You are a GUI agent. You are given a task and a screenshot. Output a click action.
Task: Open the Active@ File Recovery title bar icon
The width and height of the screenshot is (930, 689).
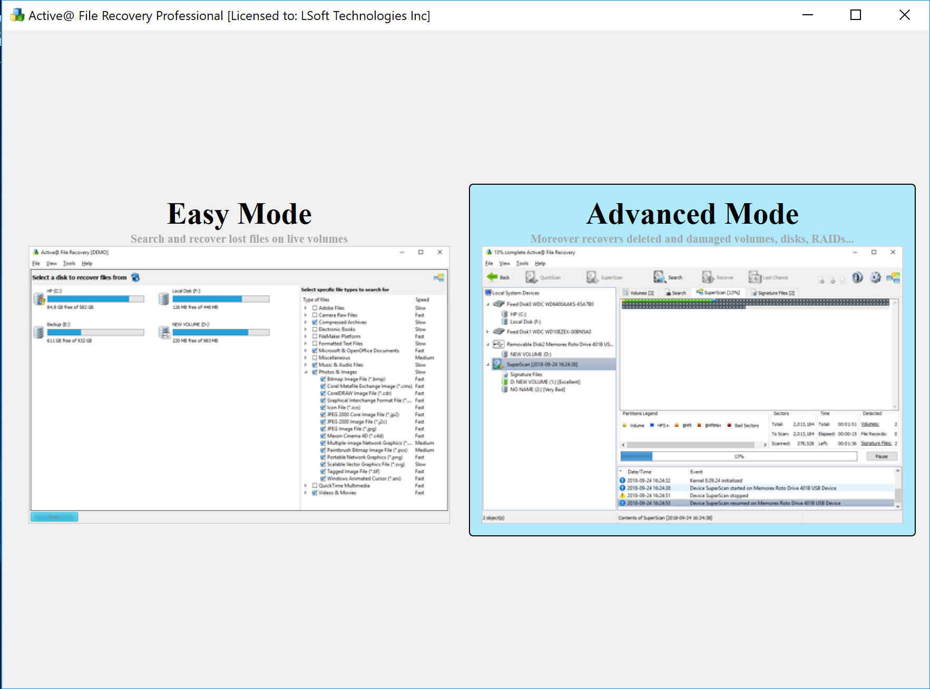(17, 15)
